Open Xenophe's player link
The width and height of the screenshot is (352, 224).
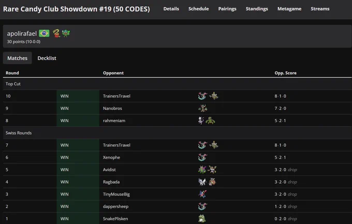(111, 157)
